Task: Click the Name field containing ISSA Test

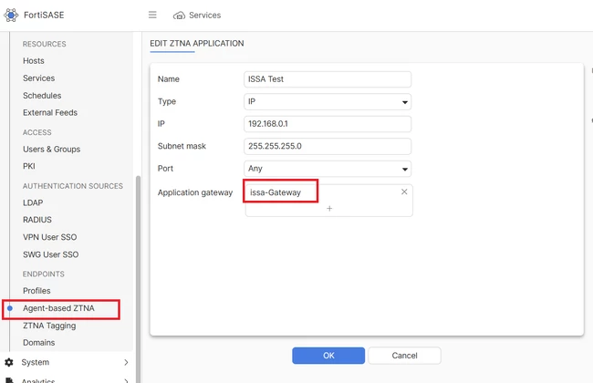Action: (328, 79)
